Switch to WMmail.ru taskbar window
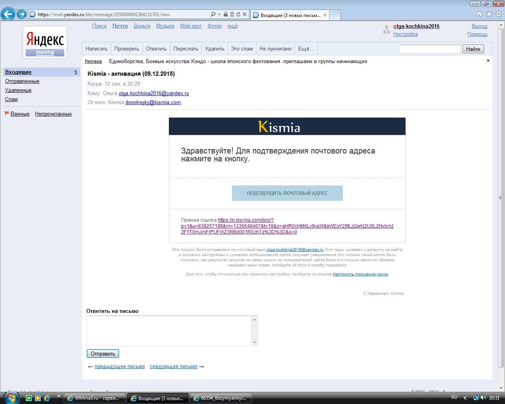This screenshot has height=404, width=505. pos(95,398)
